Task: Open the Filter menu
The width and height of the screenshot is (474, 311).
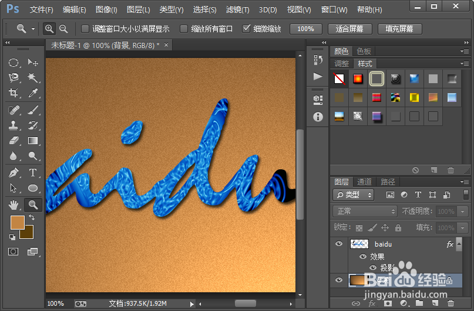Action: [238, 10]
